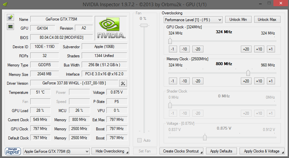Screen dimensions: 289x158
Task: Click the VPU value 0 %
Action: (x=117, y=110)
